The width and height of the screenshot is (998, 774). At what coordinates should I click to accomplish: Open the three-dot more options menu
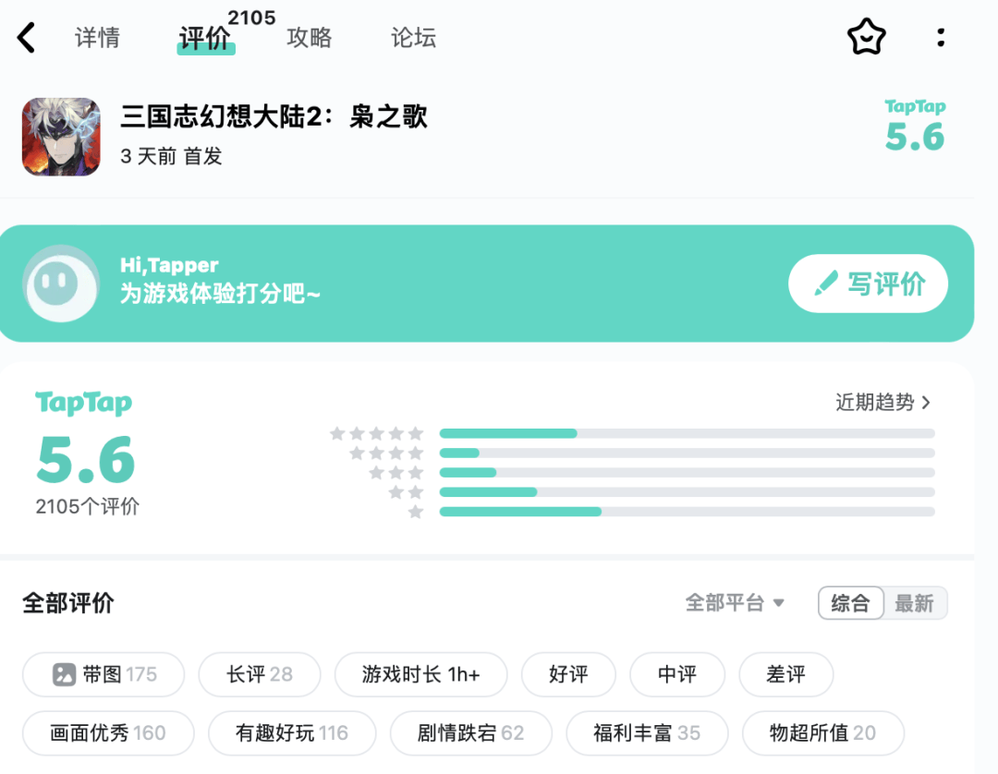pos(941,38)
